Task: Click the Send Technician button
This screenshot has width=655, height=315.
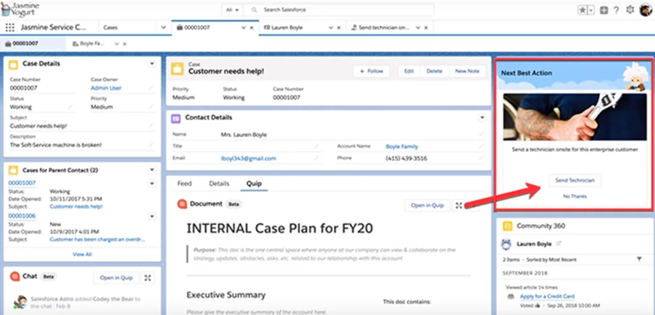Action: point(574,180)
